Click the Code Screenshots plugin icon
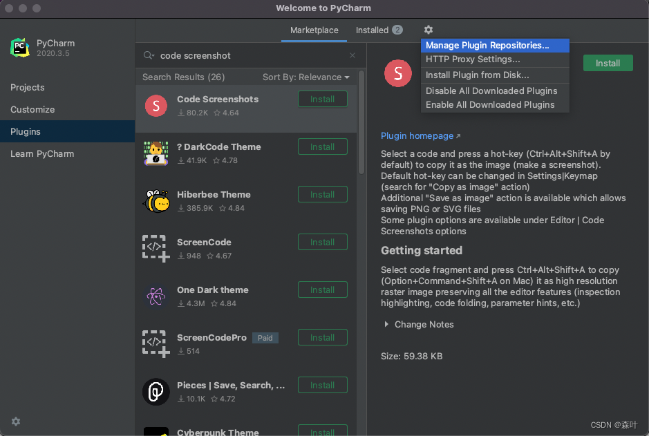649x436 pixels. click(156, 106)
